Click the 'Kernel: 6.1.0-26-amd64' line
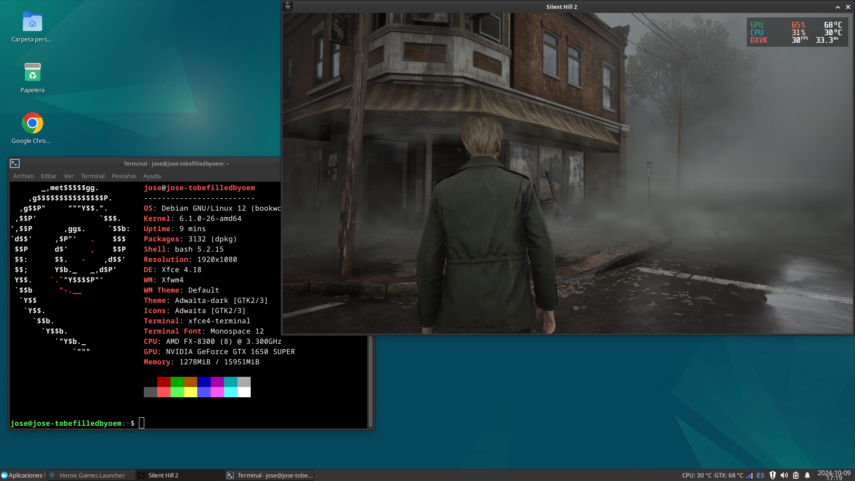Screen dimensions: 855x481 click(x=192, y=218)
